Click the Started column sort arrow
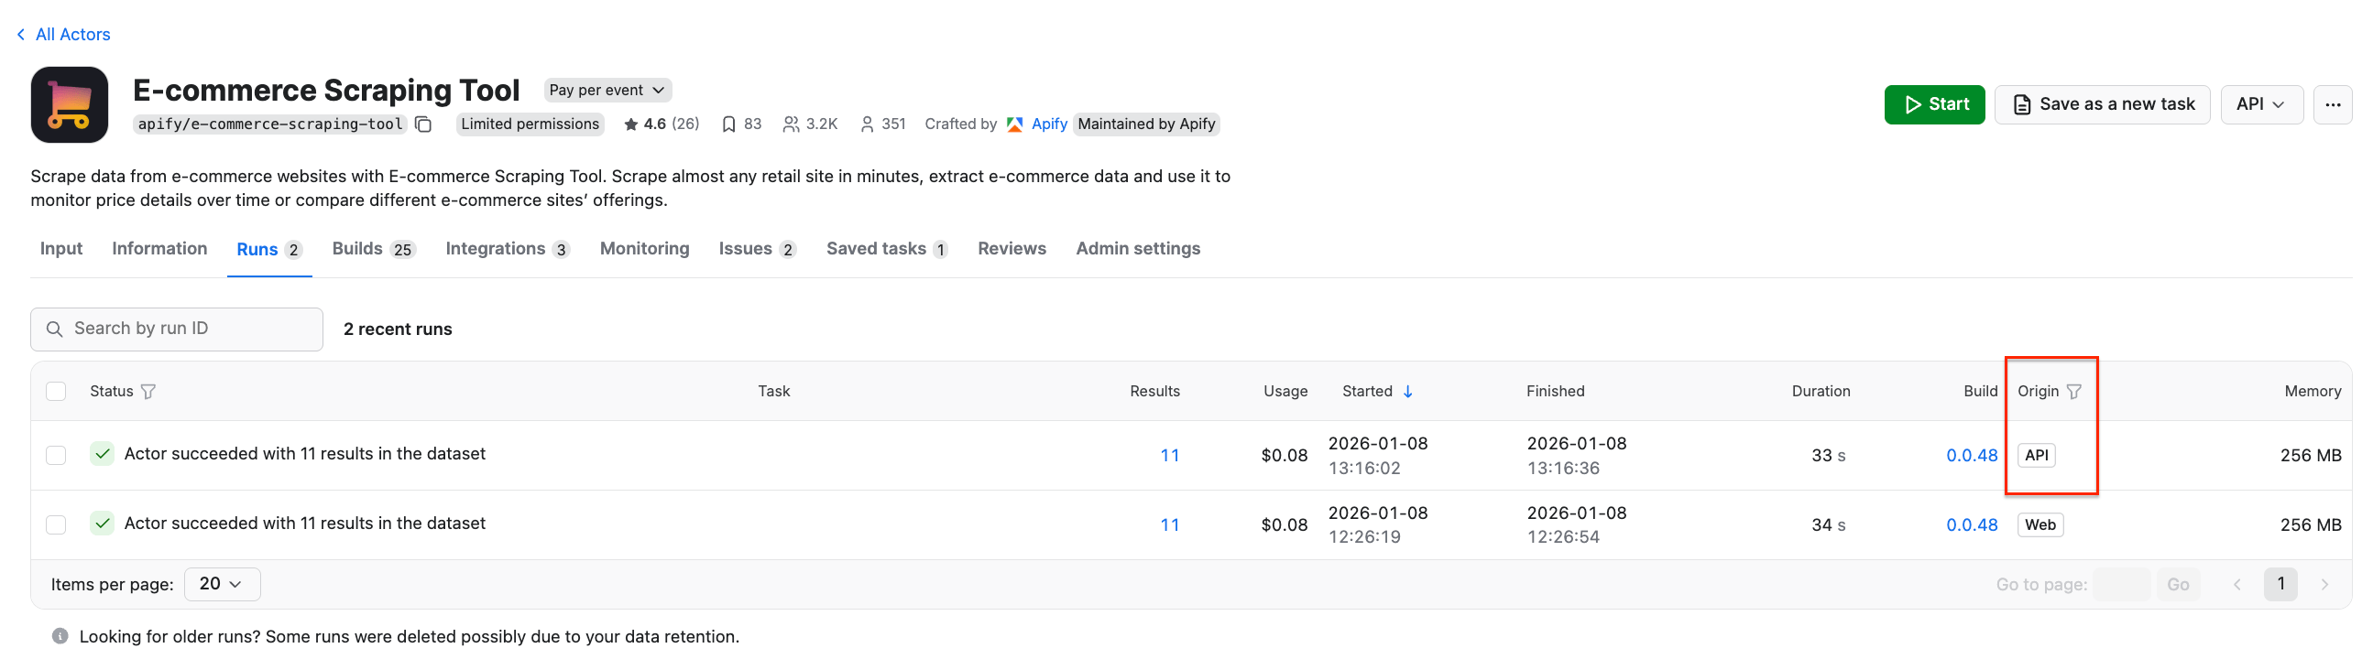The image size is (2373, 659). point(1407,391)
